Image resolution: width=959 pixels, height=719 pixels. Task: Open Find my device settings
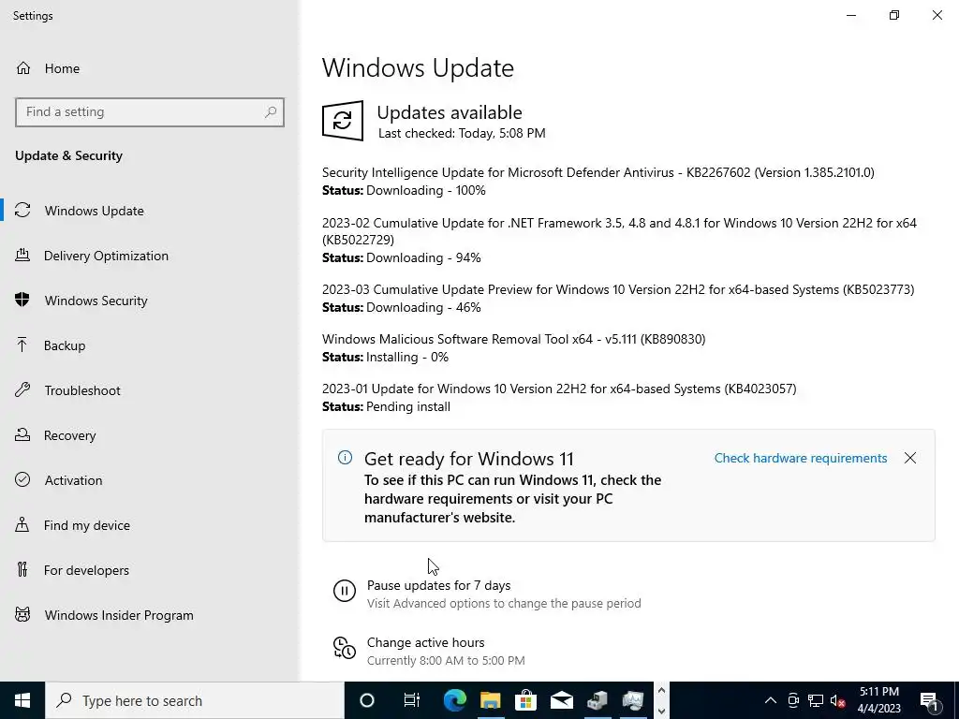(x=87, y=525)
